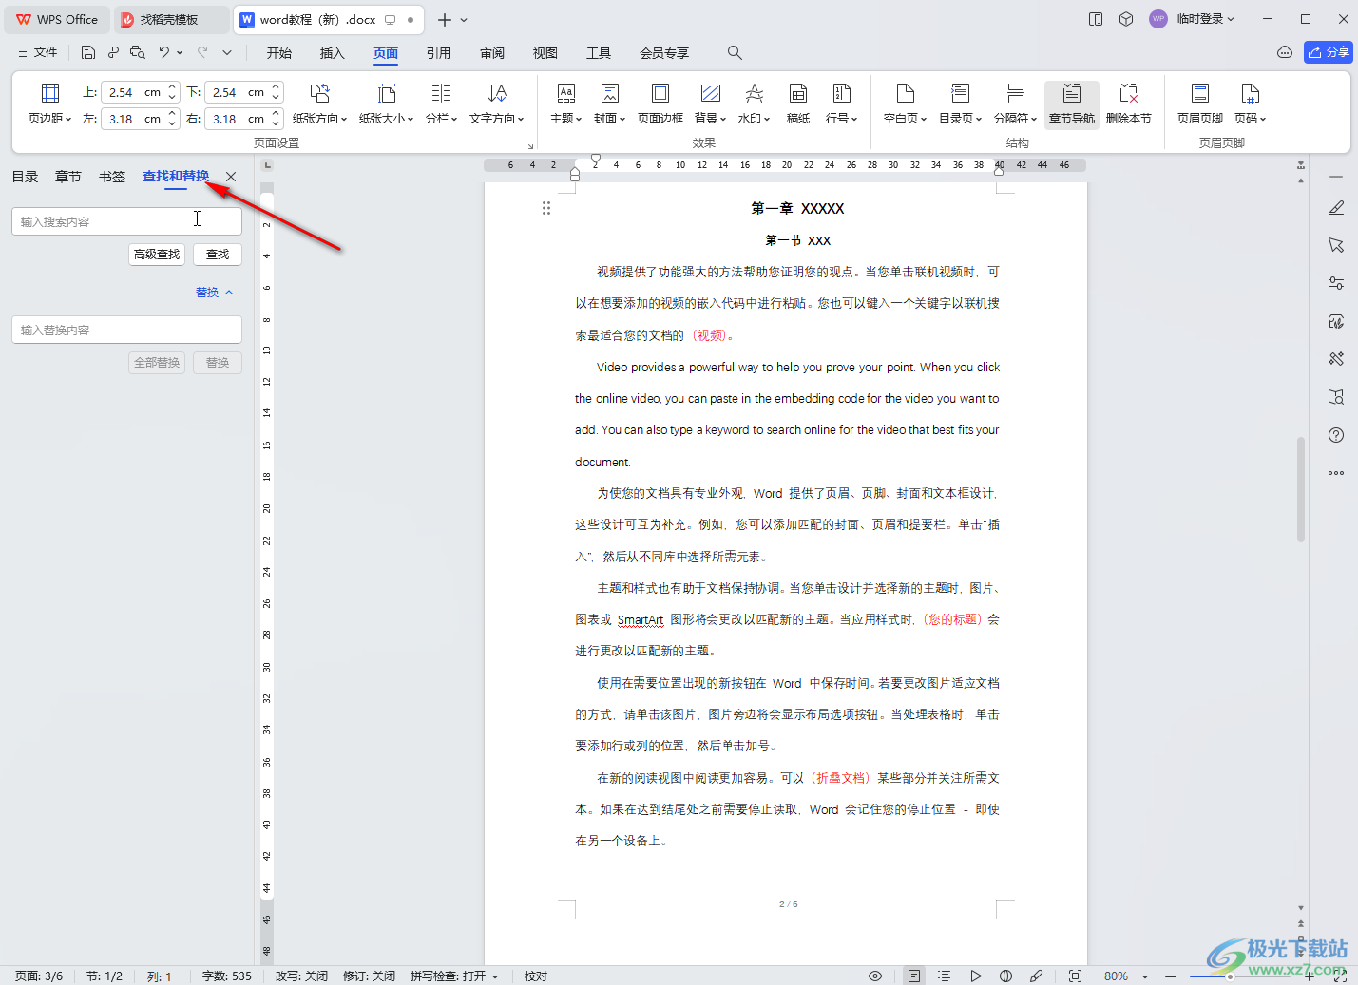Click the watermark icon
The width and height of the screenshot is (1358, 985).
tap(755, 93)
